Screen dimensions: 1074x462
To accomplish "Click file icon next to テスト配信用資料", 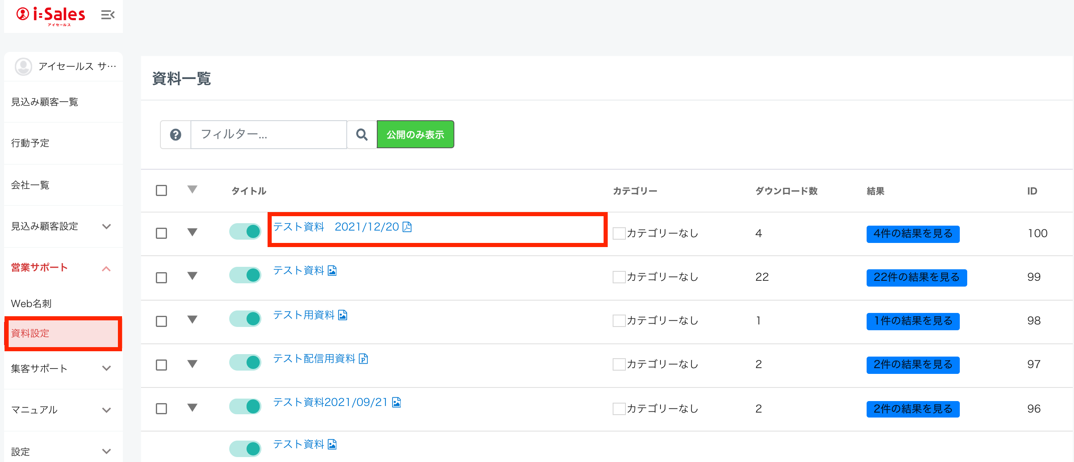I will click(x=363, y=358).
